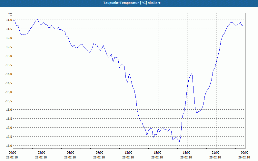Select the '-18,0' Y-axis label
The width and height of the screenshot is (258, 161).
click(x=9, y=146)
